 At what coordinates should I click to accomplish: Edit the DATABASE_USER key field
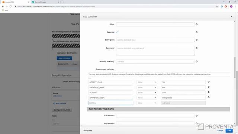[x=110, y=98]
